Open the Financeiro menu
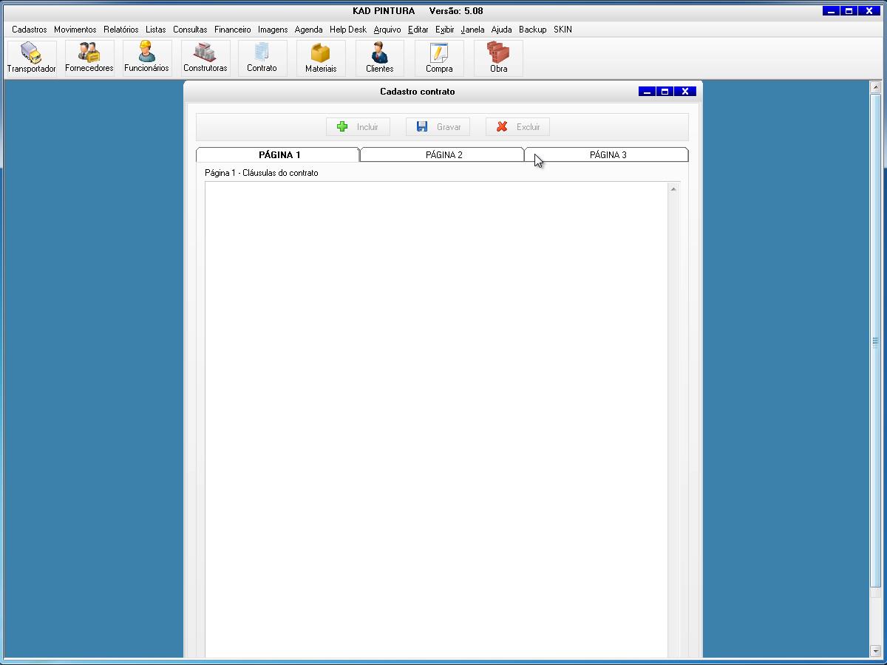Image resolution: width=887 pixels, height=665 pixels. (x=232, y=30)
